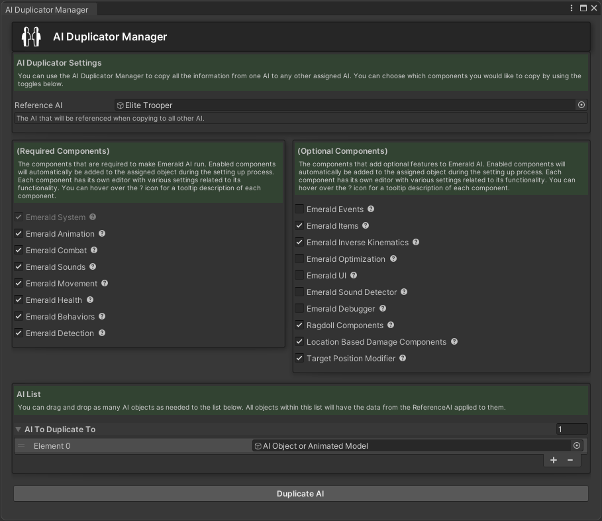Click the Emerald Animation help icon
Image resolution: width=602 pixels, height=521 pixels.
(102, 233)
